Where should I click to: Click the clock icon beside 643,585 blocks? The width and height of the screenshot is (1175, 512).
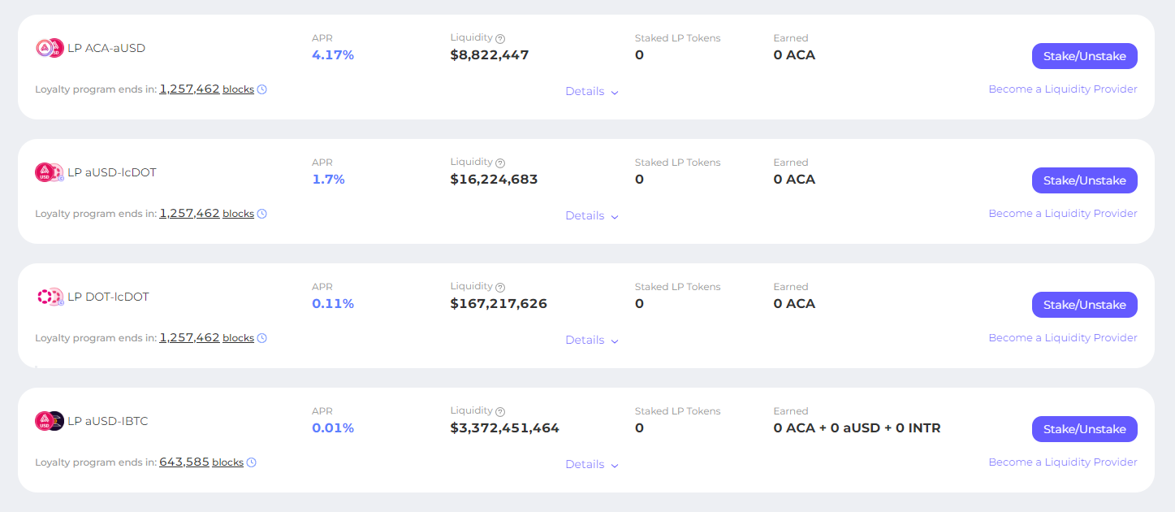click(x=252, y=462)
